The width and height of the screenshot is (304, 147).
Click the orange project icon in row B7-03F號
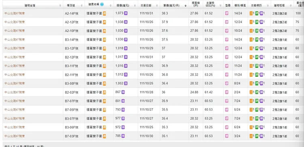(x=104, y=136)
